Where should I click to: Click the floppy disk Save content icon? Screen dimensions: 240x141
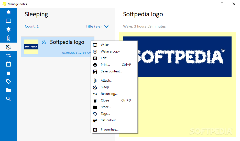pyautogui.click(x=95, y=72)
